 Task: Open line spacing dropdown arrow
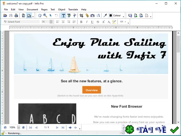tap(125, 22)
